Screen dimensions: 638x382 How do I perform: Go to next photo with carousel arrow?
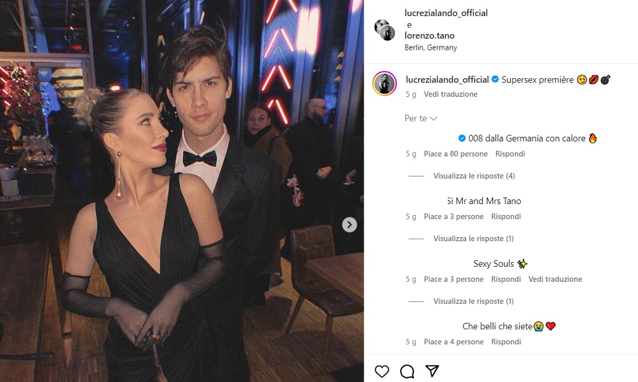349,224
